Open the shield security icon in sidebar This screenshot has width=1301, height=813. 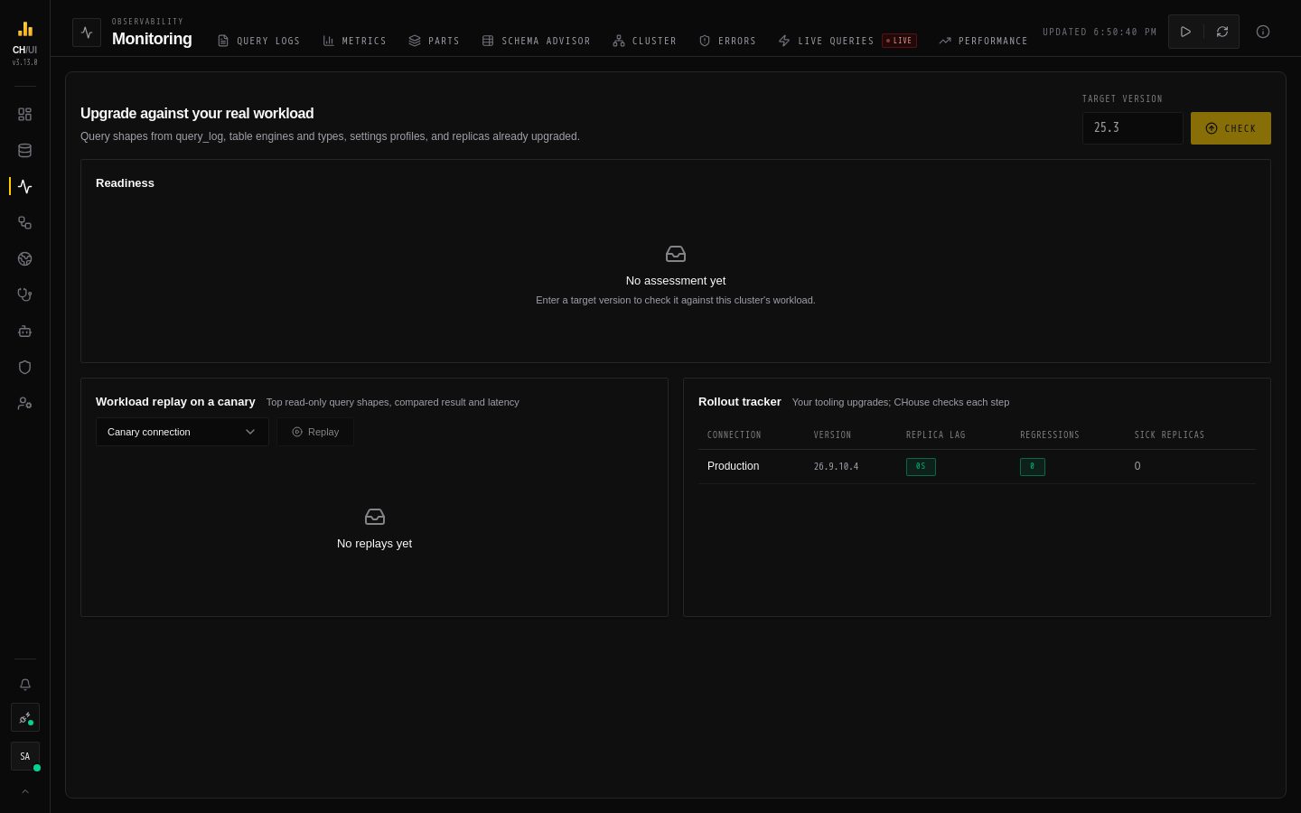click(24, 368)
